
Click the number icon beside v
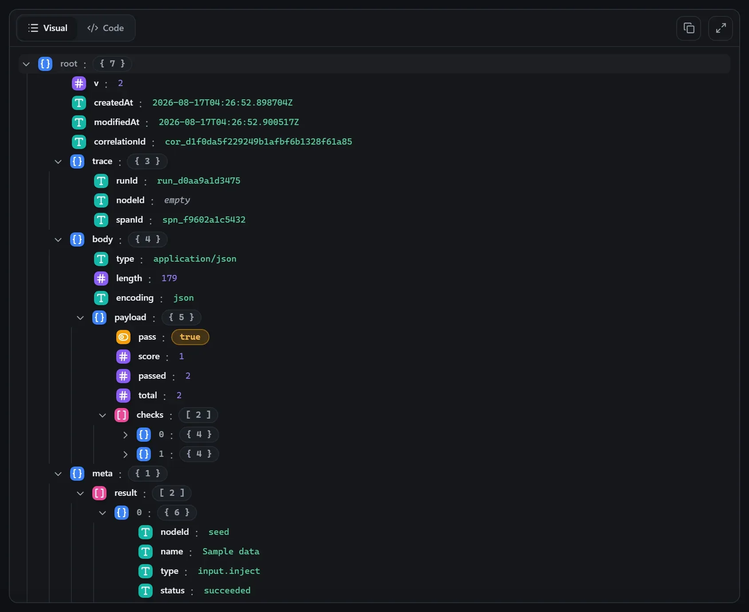pyautogui.click(x=79, y=83)
